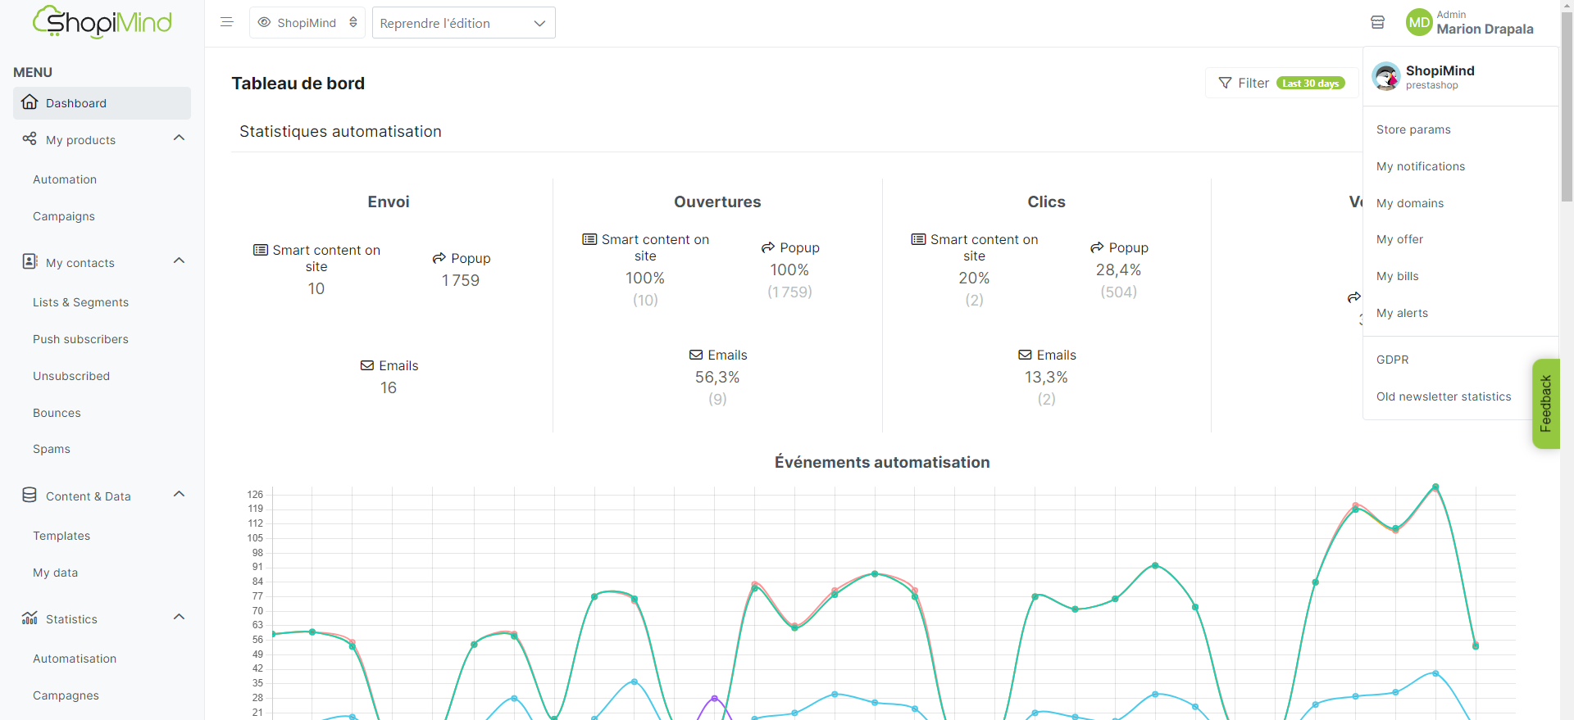1574x720 pixels.
Task: Collapse the Content & Data chevron
Action: pos(180,494)
